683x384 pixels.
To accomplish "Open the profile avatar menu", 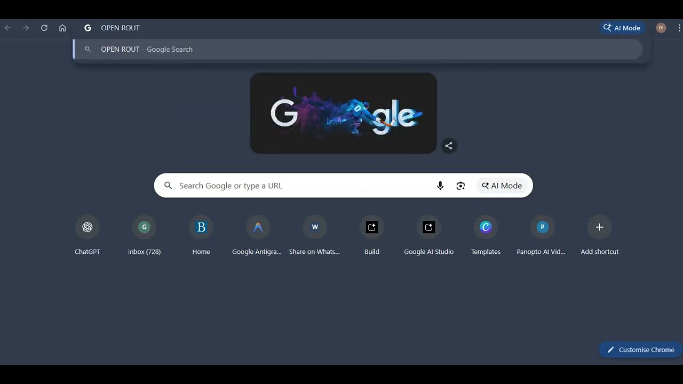I will pos(661,28).
